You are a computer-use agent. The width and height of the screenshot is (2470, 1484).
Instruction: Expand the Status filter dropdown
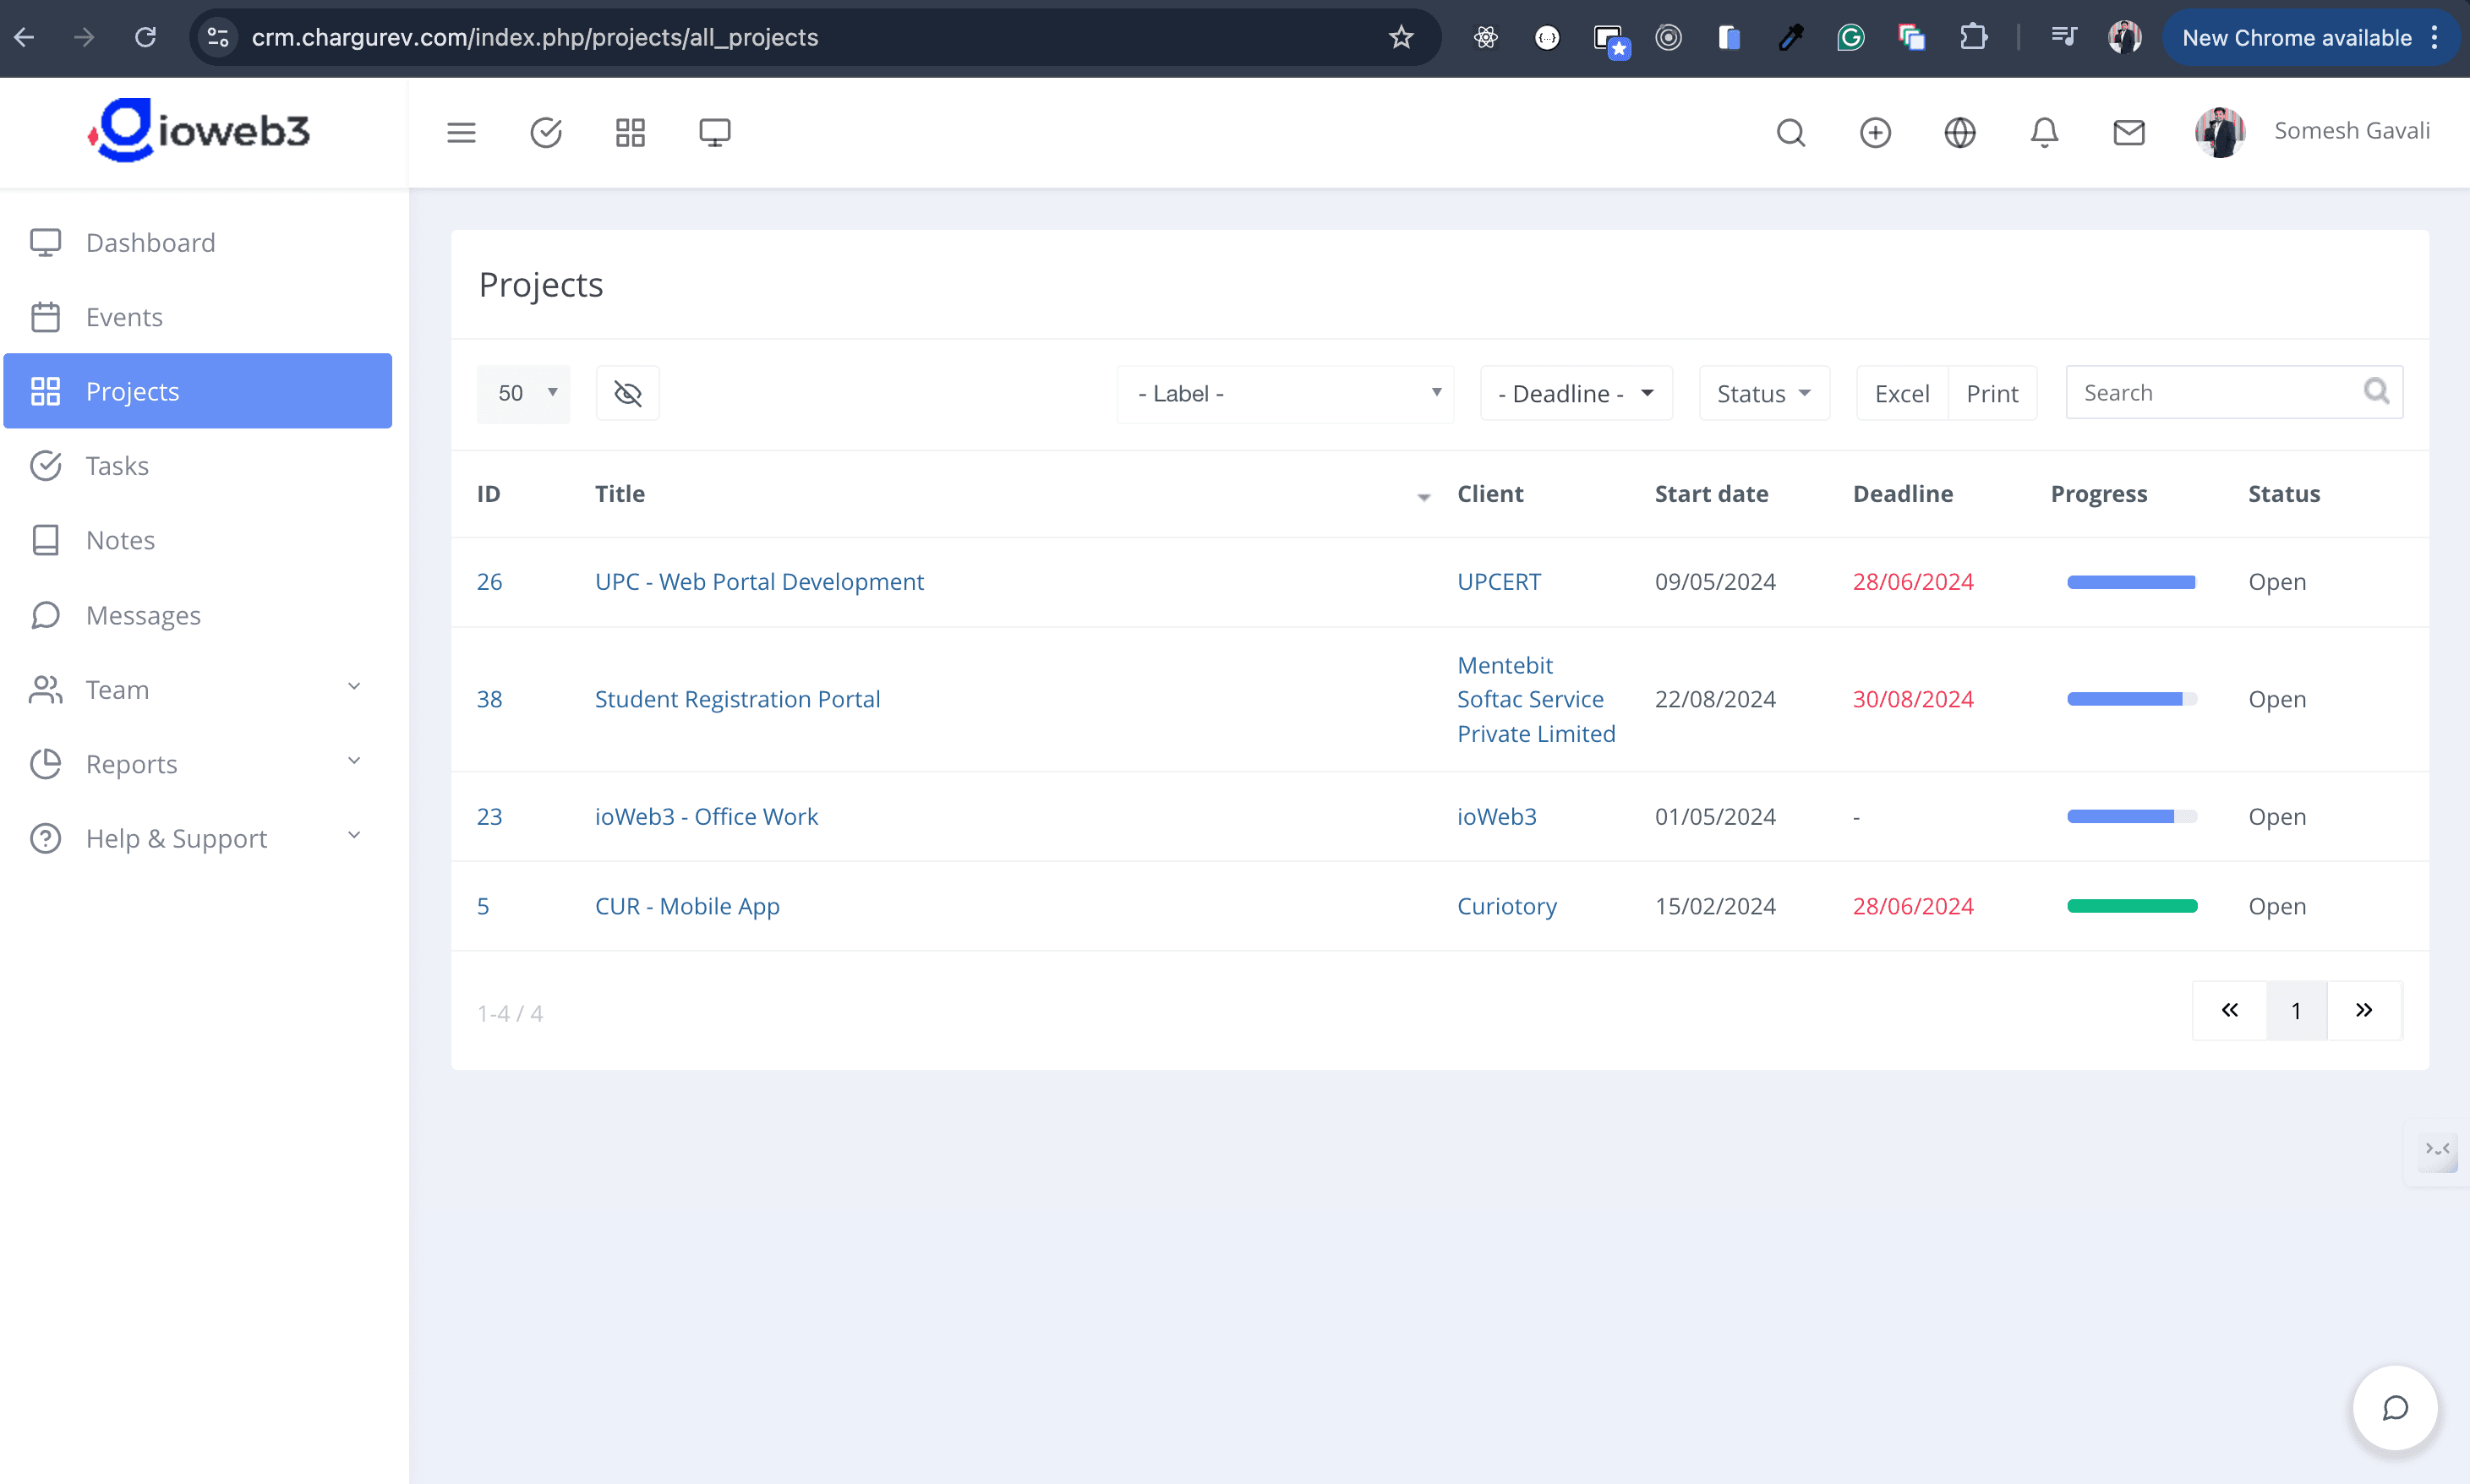coord(1763,394)
